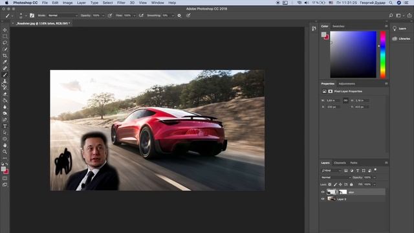The image size is (414, 233).
Task: Open Smoothing value dropdown
Action: click(173, 16)
